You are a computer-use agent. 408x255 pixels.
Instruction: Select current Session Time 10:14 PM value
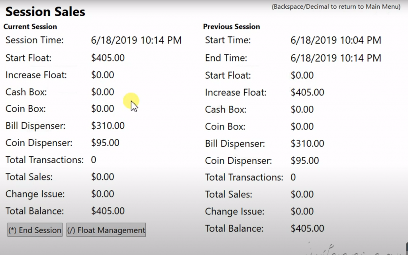(136, 41)
